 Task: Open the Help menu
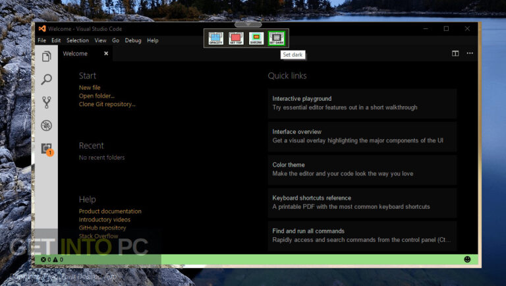tap(153, 40)
